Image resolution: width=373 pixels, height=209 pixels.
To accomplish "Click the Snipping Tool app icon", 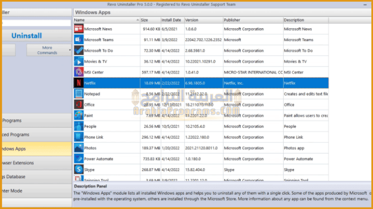I will tap(79, 179).
